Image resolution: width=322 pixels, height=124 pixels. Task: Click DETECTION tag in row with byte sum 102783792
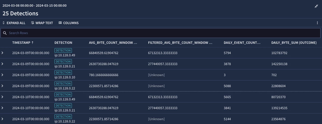63,50
